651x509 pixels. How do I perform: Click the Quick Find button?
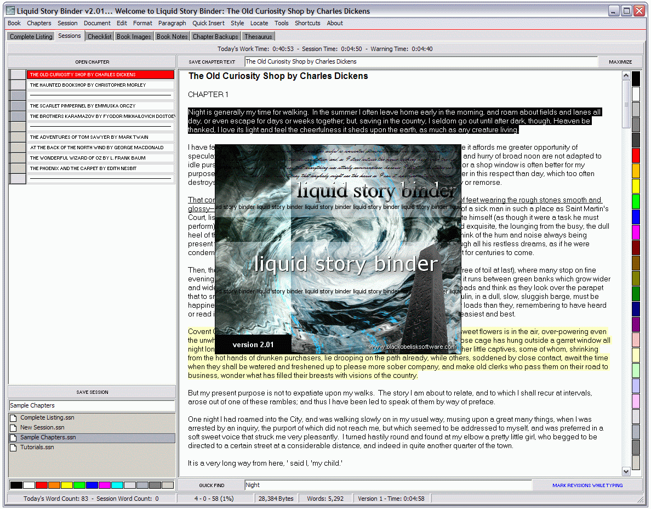coord(212,485)
